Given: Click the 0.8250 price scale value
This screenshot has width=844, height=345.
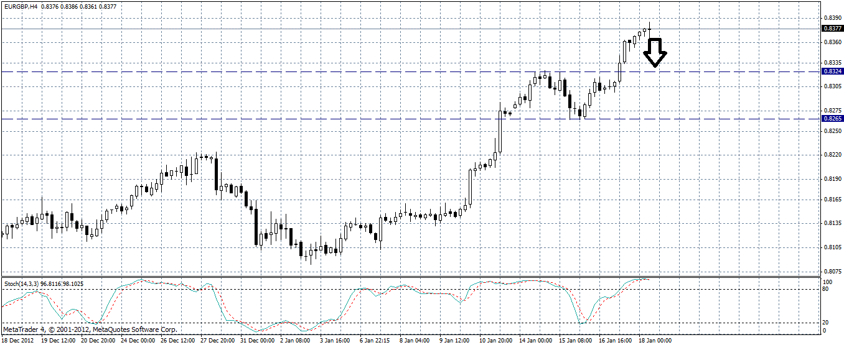Looking at the screenshot, I should coord(833,131).
